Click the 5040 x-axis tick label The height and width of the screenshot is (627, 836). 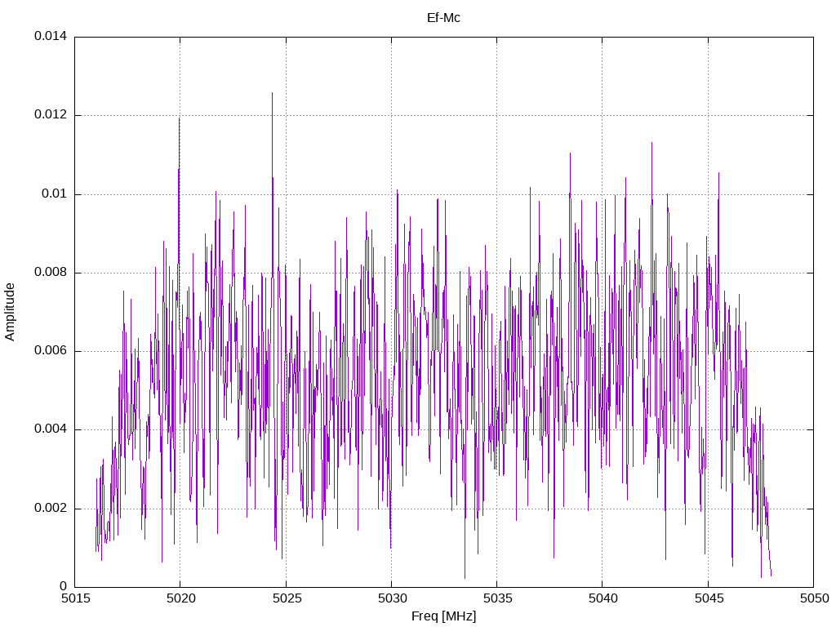pos(603,598)
